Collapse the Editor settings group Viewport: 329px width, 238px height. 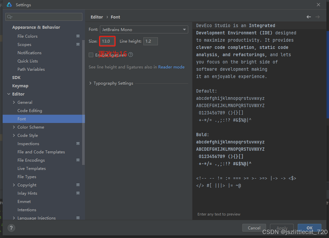[x=9, y=94]
